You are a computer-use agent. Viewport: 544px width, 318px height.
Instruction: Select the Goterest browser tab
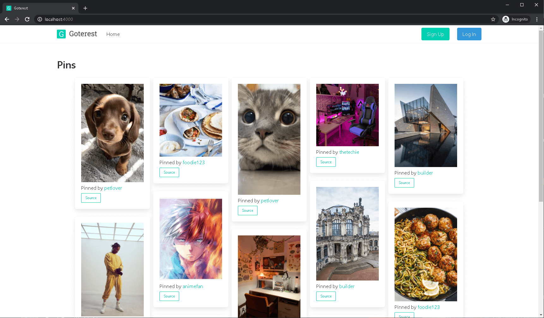click(40, 8)
